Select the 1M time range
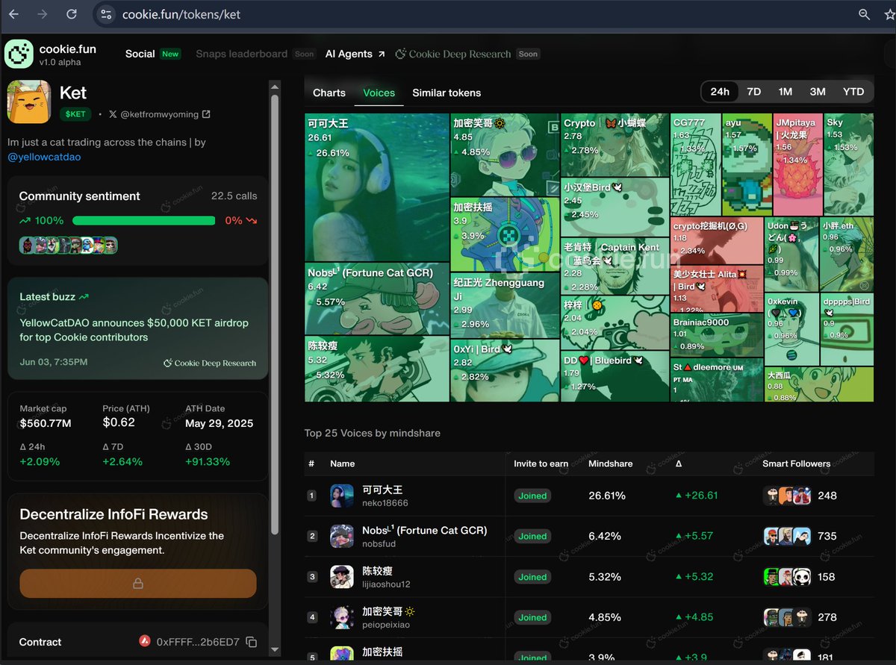The width and height of the screenshot is (896, 665). pyautogui.click(x=785, y=92)
